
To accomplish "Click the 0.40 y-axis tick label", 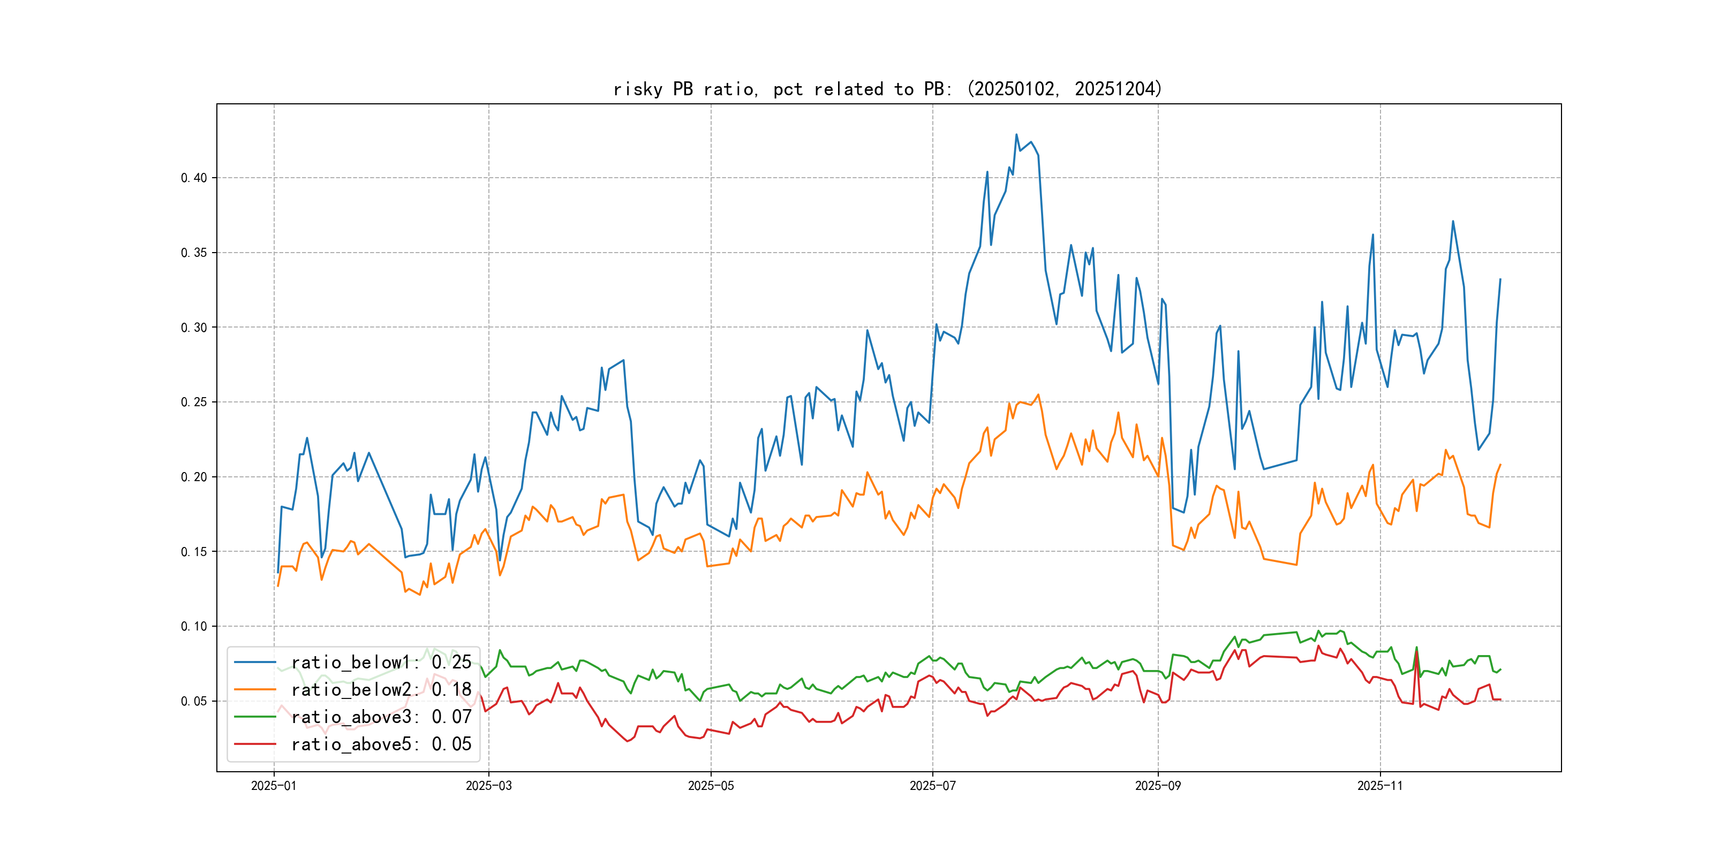I will (194, 178).
